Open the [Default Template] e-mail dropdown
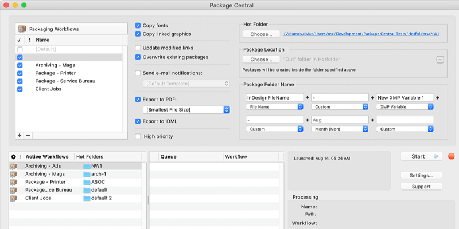 (186, 84)
